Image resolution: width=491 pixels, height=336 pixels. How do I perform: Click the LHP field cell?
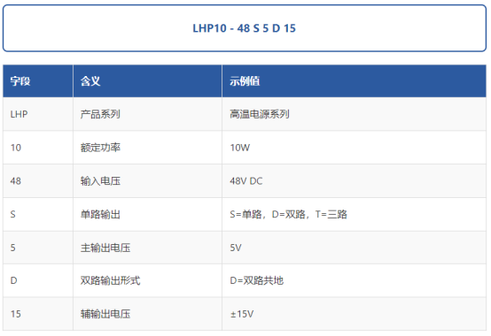click(x=38, y=114)
